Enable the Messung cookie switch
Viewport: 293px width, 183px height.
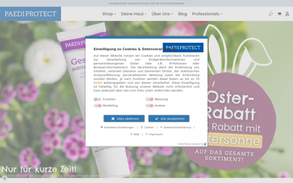pos(149,100)
